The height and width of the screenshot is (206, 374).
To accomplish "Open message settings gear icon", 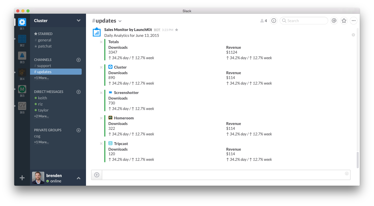I will [x=353, y=35].
